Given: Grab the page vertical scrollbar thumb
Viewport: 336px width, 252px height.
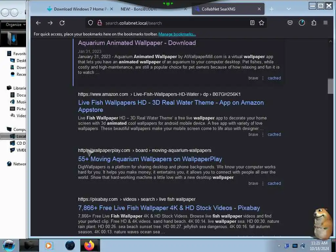Looking at the screenshot, I should [330, 86].
